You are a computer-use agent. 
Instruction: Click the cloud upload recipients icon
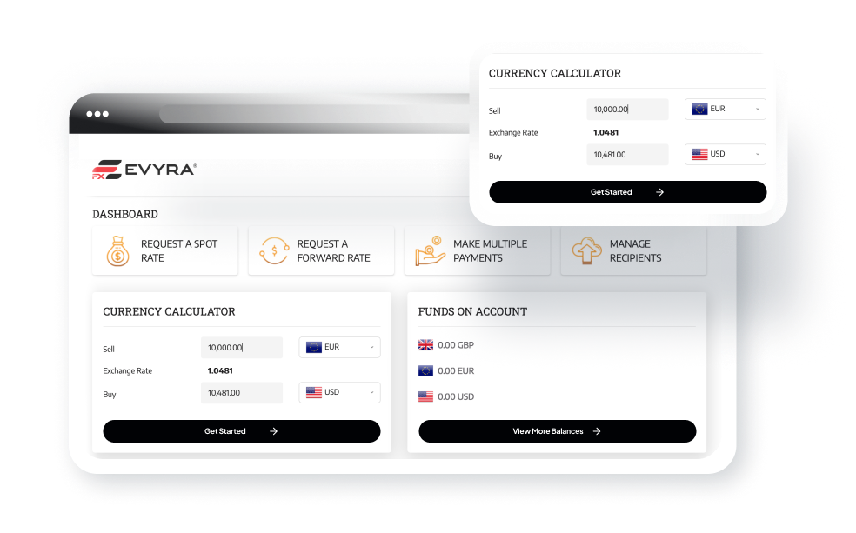click(x=586, y=251)
